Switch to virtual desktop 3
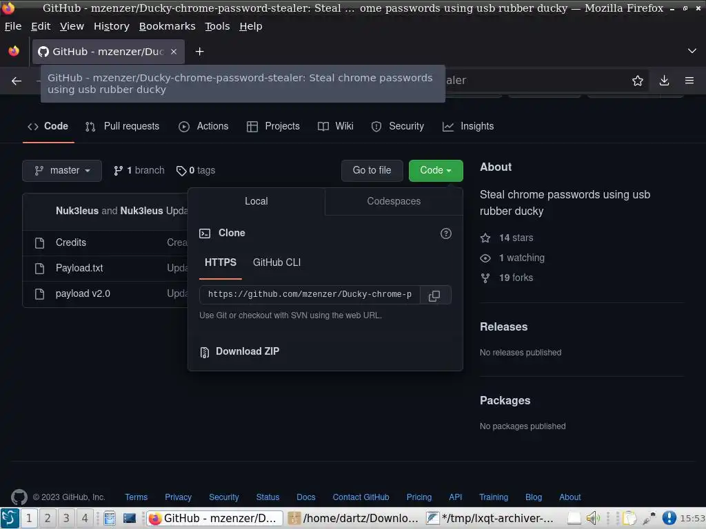The image size is (706, 529). click(x=66, y=518)
